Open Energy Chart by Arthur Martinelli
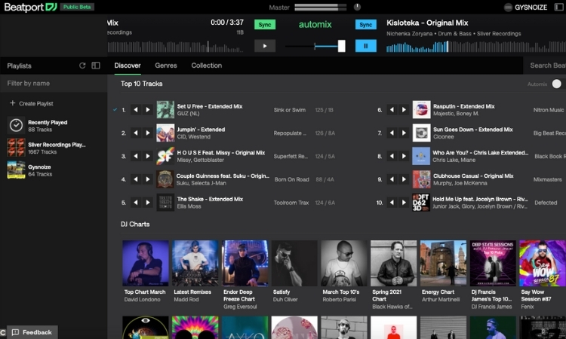The image size is (566, 339). pos(443,263)
